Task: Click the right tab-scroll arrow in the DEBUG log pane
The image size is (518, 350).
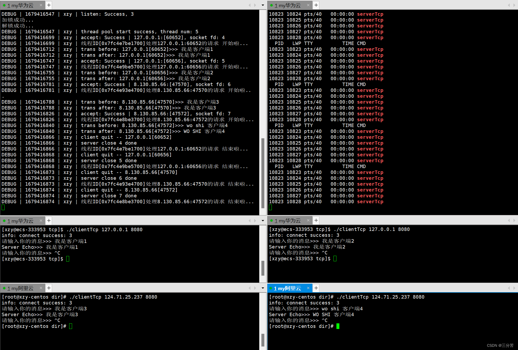Action: (x=255, y=5)
